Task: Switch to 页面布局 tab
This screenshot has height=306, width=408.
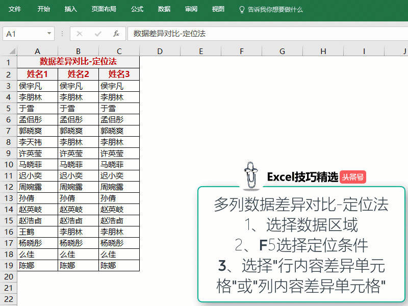Action: tap(104, 9)
